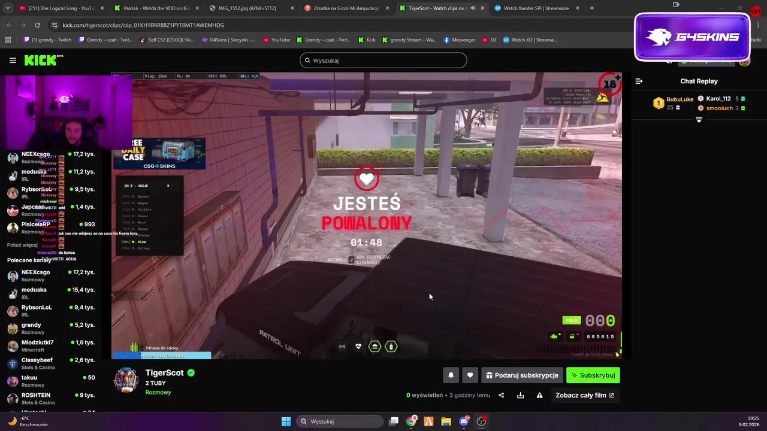The image size is (767, 431).
Task: Switch to Palciak Watch the VOD tab
Action: (x=156, y=8)
